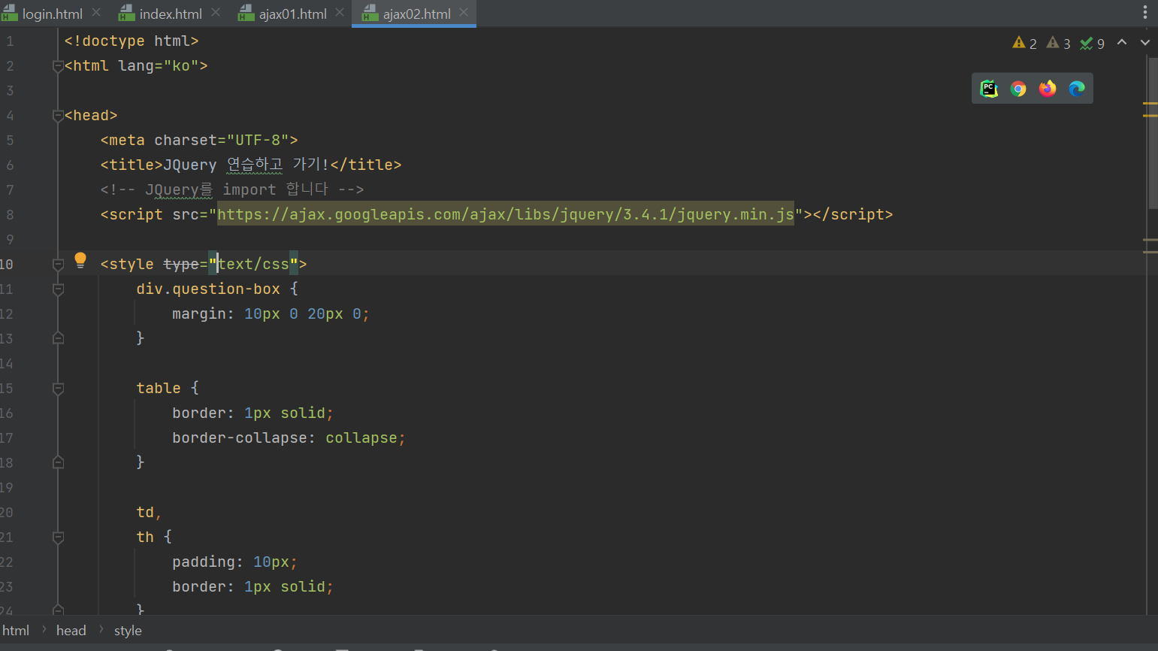Go to next highlighted error arrow
Image resolution: width=1158 pixels, height=651 pixels.
tap(1145, 43)
